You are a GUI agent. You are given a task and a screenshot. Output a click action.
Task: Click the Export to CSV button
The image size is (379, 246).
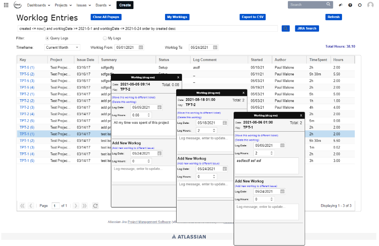tap(252, 17)
